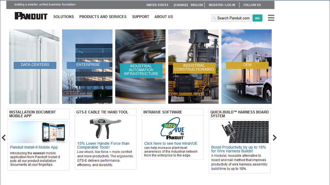Click [CHANGE] to switch country
This screenshot has width=330, height=185.
181,5
